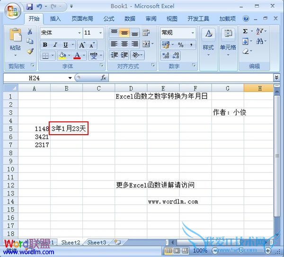Expand the formula bar
This screenshot has height=257, width=284.
(276, 78)
